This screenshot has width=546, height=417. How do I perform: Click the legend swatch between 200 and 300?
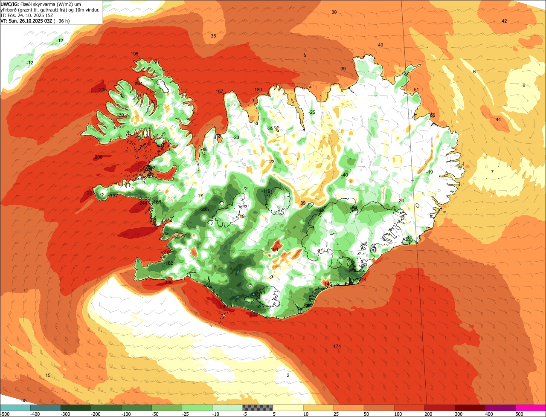(439, 408)
